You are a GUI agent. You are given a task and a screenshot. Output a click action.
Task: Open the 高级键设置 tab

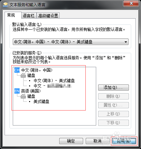48,16
